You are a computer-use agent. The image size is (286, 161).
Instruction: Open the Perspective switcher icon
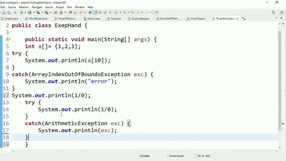click(282, 13)
